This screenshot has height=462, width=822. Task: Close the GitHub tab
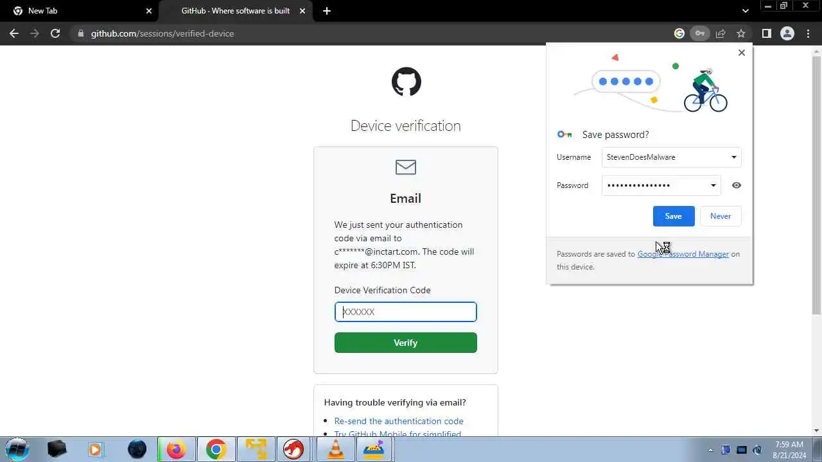click(302, 11)
